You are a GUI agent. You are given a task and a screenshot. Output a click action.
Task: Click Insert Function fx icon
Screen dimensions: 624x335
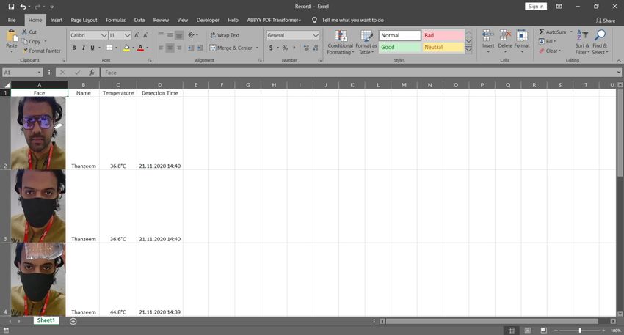click(92, 73)
